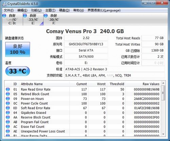Viewport: 170px width, 141px height.
Task: Open the 功能(U) menu
Action: pyautogui.click(x=36, y=10)
